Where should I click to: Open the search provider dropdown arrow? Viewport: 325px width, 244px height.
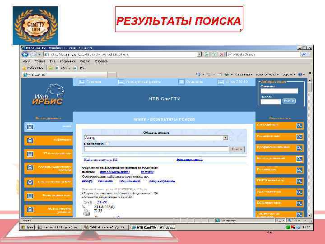309,54
